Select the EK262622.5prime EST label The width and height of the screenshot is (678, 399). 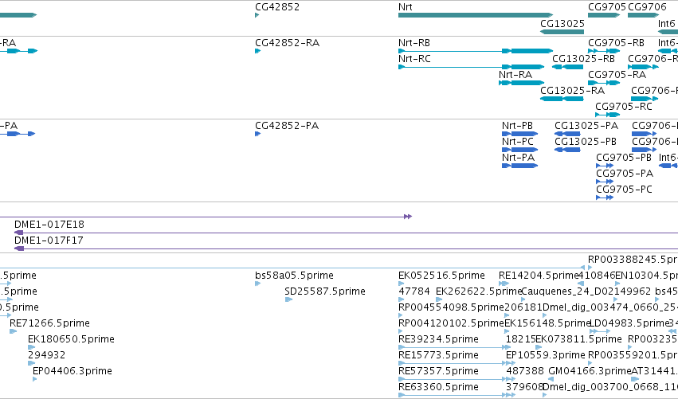click(479, 291)
